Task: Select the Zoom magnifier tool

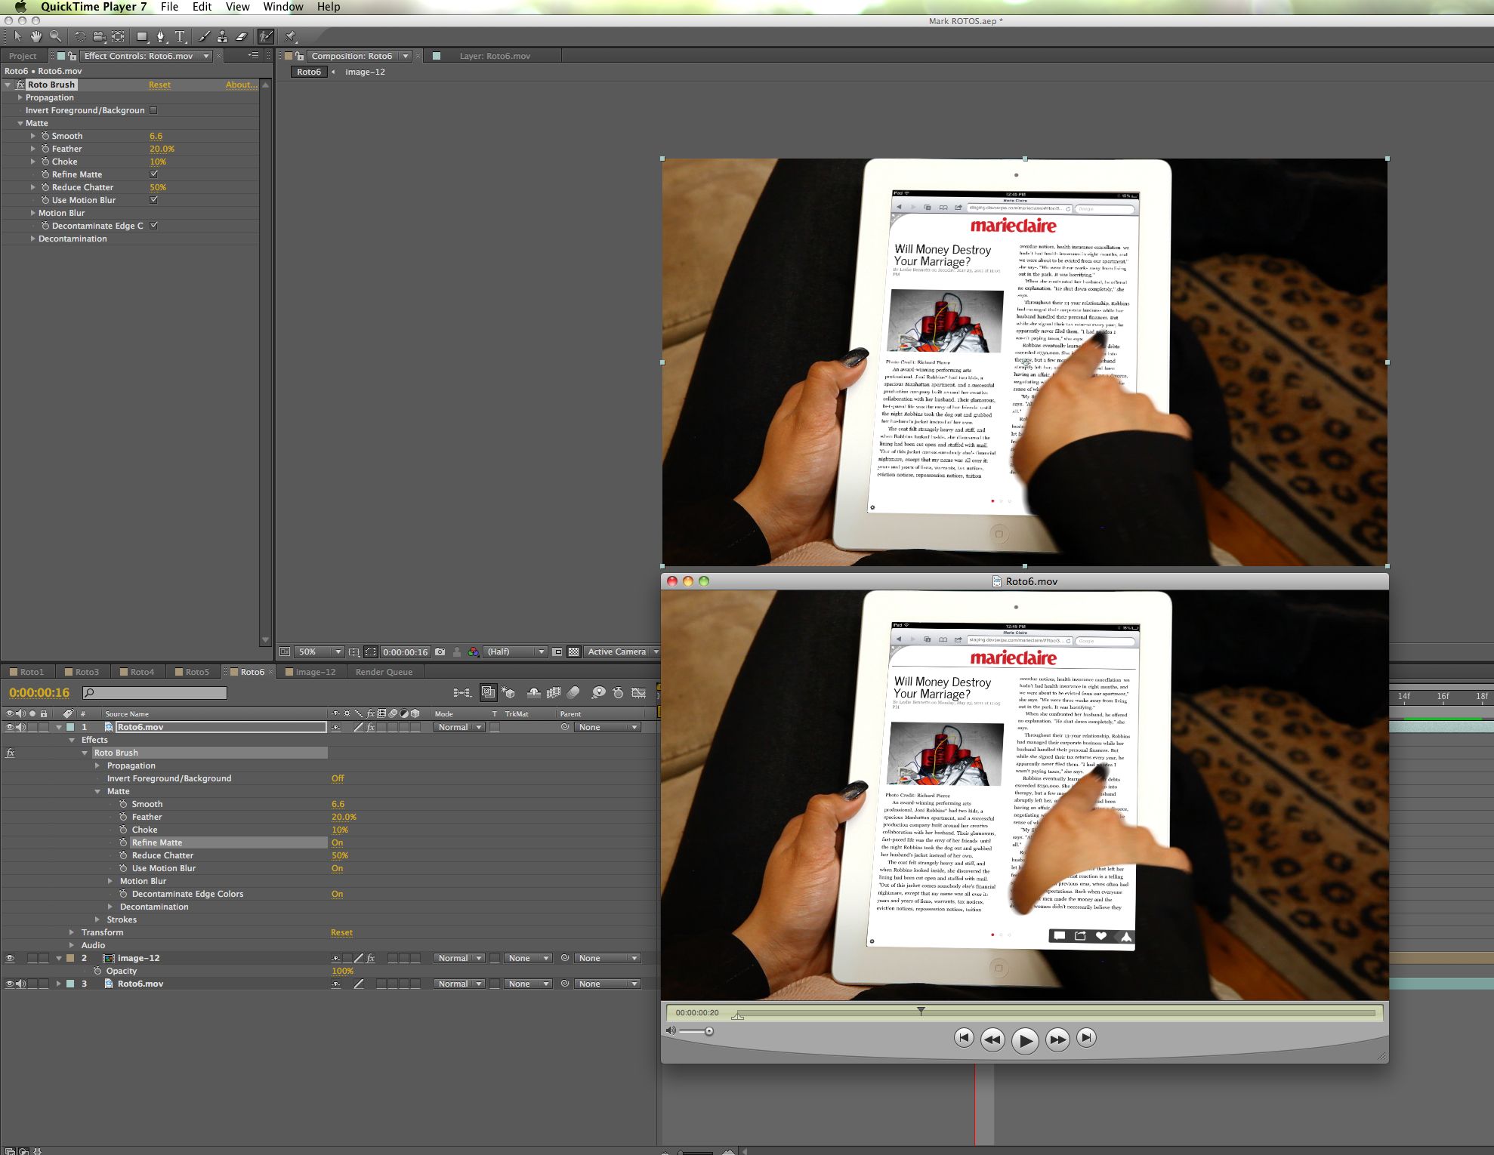Action: click(55, 36)
